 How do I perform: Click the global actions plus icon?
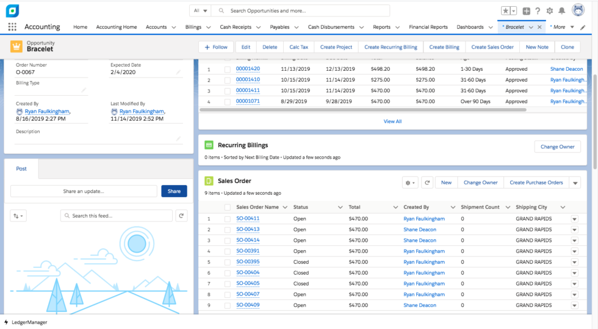tap(526, 11)
